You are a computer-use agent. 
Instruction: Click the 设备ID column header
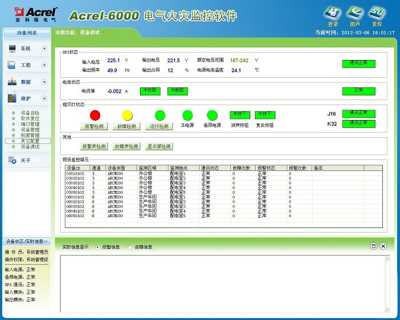[x=78, y=168]
